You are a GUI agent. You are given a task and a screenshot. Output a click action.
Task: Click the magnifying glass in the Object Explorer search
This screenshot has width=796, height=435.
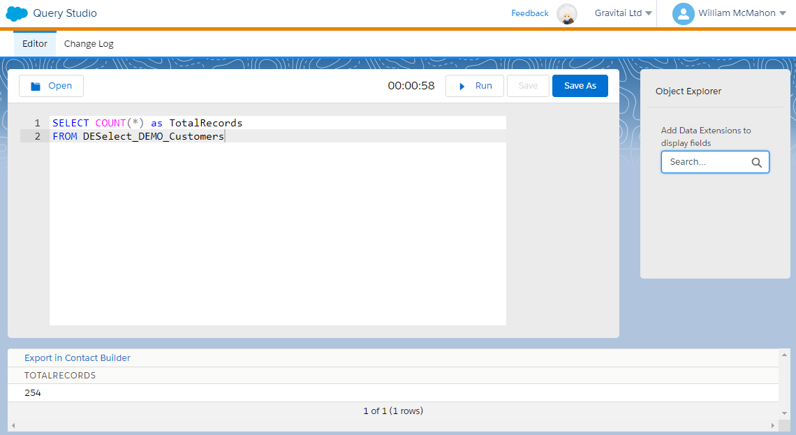point(756,162)
